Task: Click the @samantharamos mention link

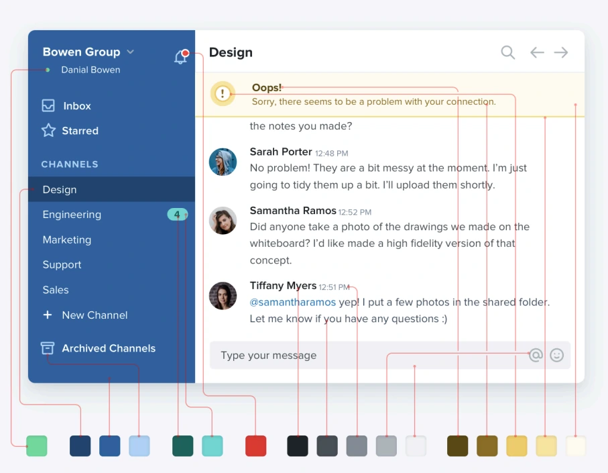Action: [x=293, y=303]
